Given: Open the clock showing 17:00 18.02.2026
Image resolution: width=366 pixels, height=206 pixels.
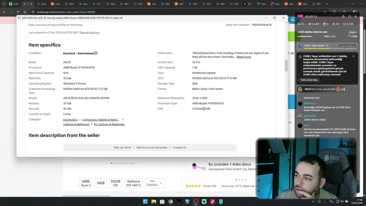Looking at the screenshot, I should tap(357, 201).
